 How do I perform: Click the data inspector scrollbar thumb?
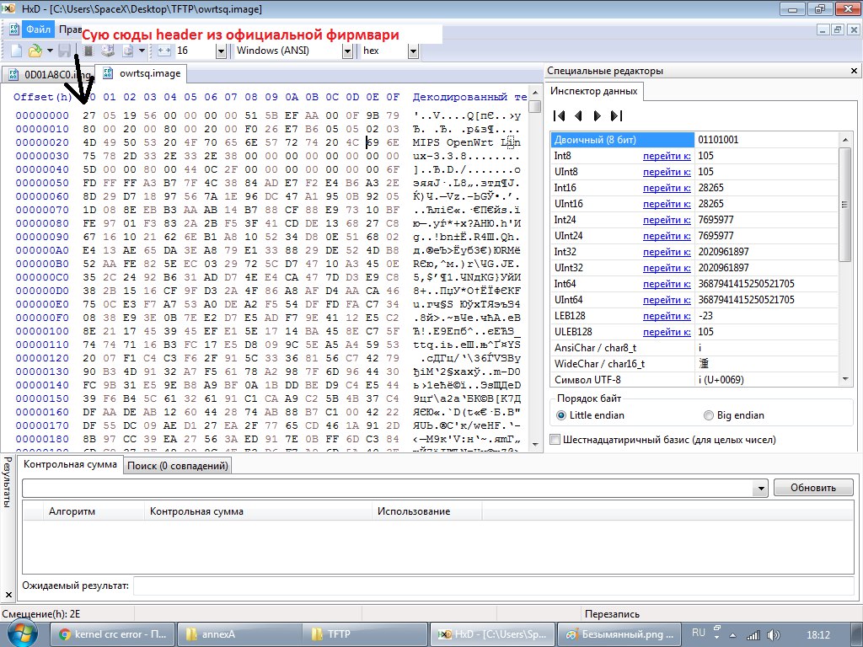point(844,204)
